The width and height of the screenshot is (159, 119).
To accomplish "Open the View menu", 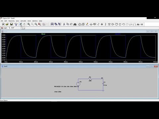I will (18, 21).
